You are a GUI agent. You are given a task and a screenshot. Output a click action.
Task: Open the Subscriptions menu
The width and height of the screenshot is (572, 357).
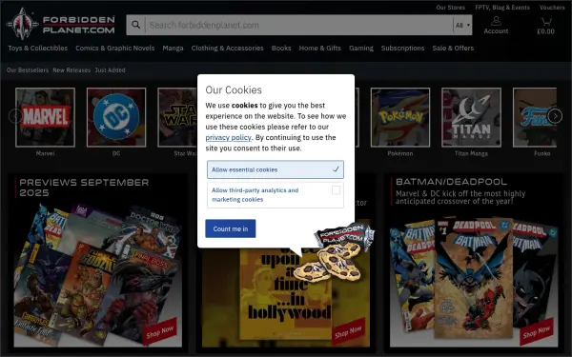coord(402,49)
